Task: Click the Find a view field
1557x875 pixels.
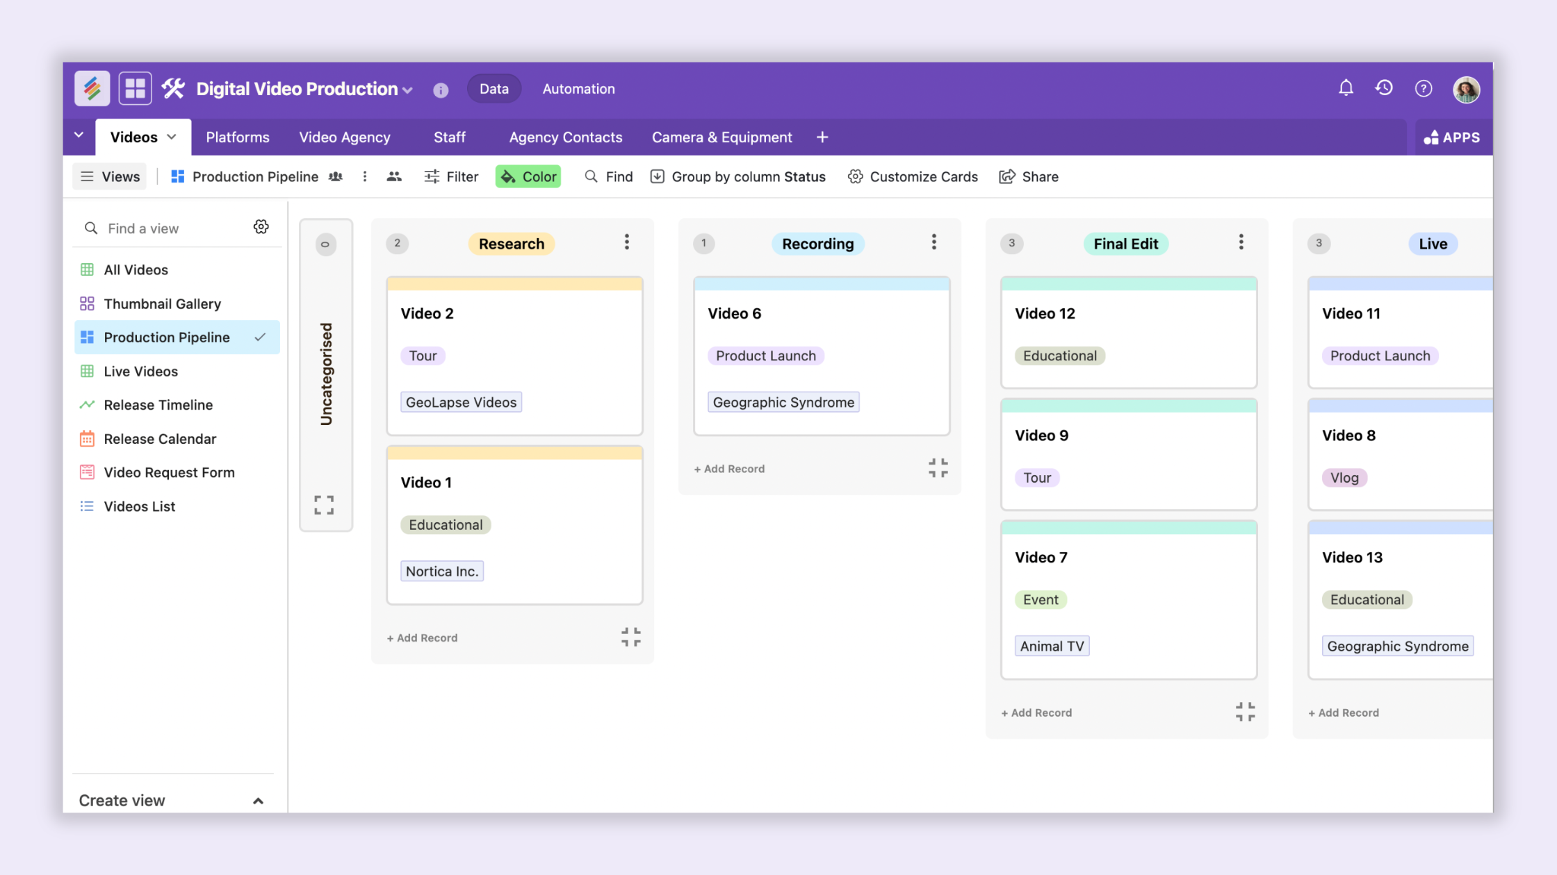Action: point(167,228)
